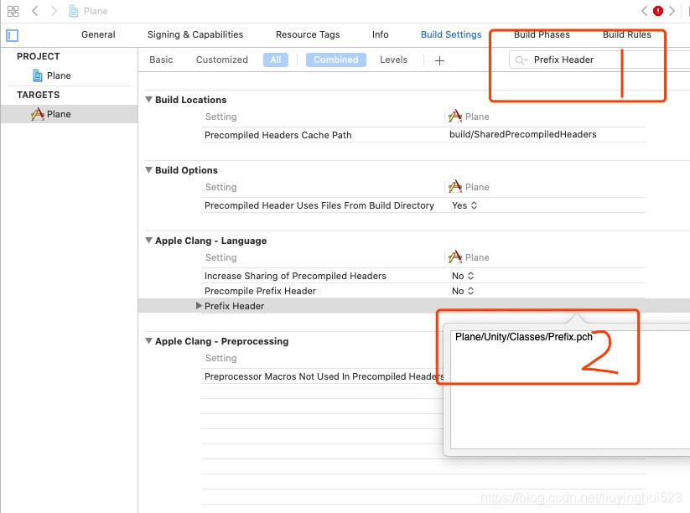The image size is (690, 513).
Task: Switch to the Info tab
Action: 380,34
